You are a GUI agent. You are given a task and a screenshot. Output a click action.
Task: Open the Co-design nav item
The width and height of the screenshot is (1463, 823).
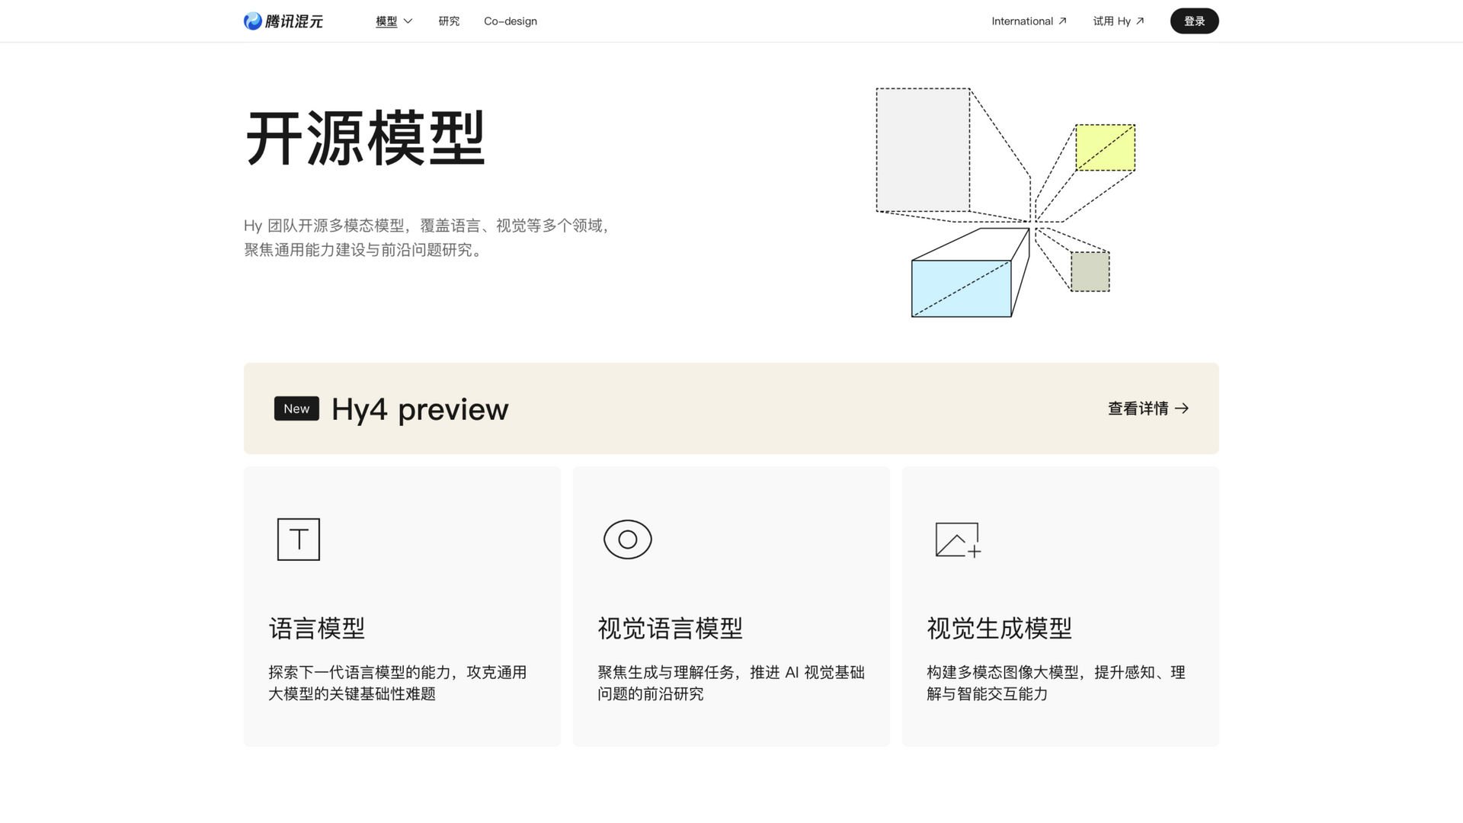[511, 21]
